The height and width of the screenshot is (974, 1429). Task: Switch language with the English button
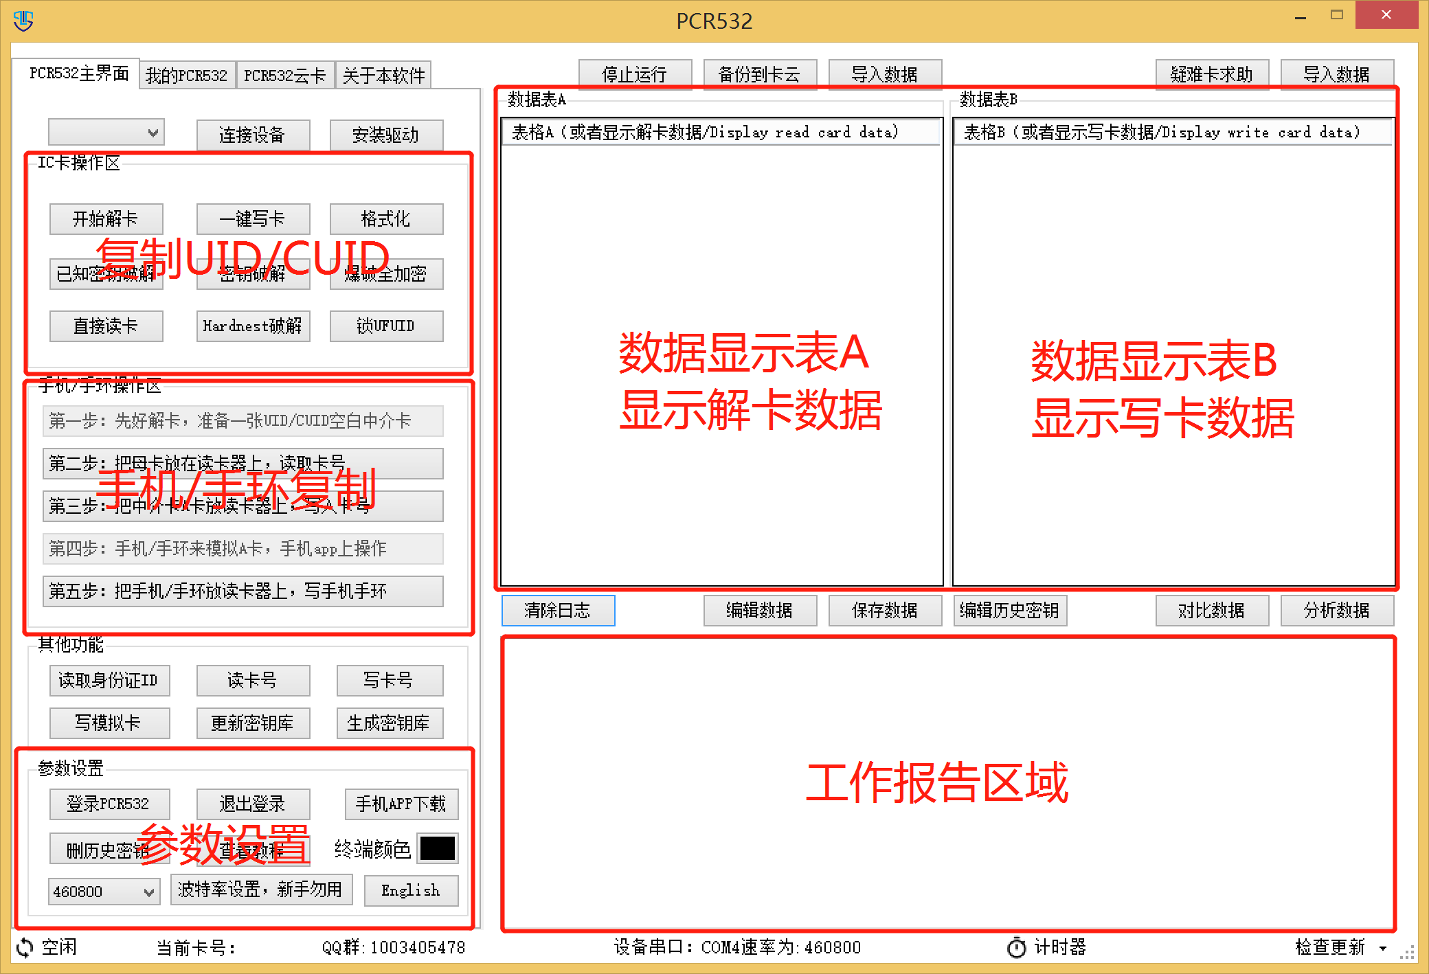pyautogui.click(x=411, y=891)
